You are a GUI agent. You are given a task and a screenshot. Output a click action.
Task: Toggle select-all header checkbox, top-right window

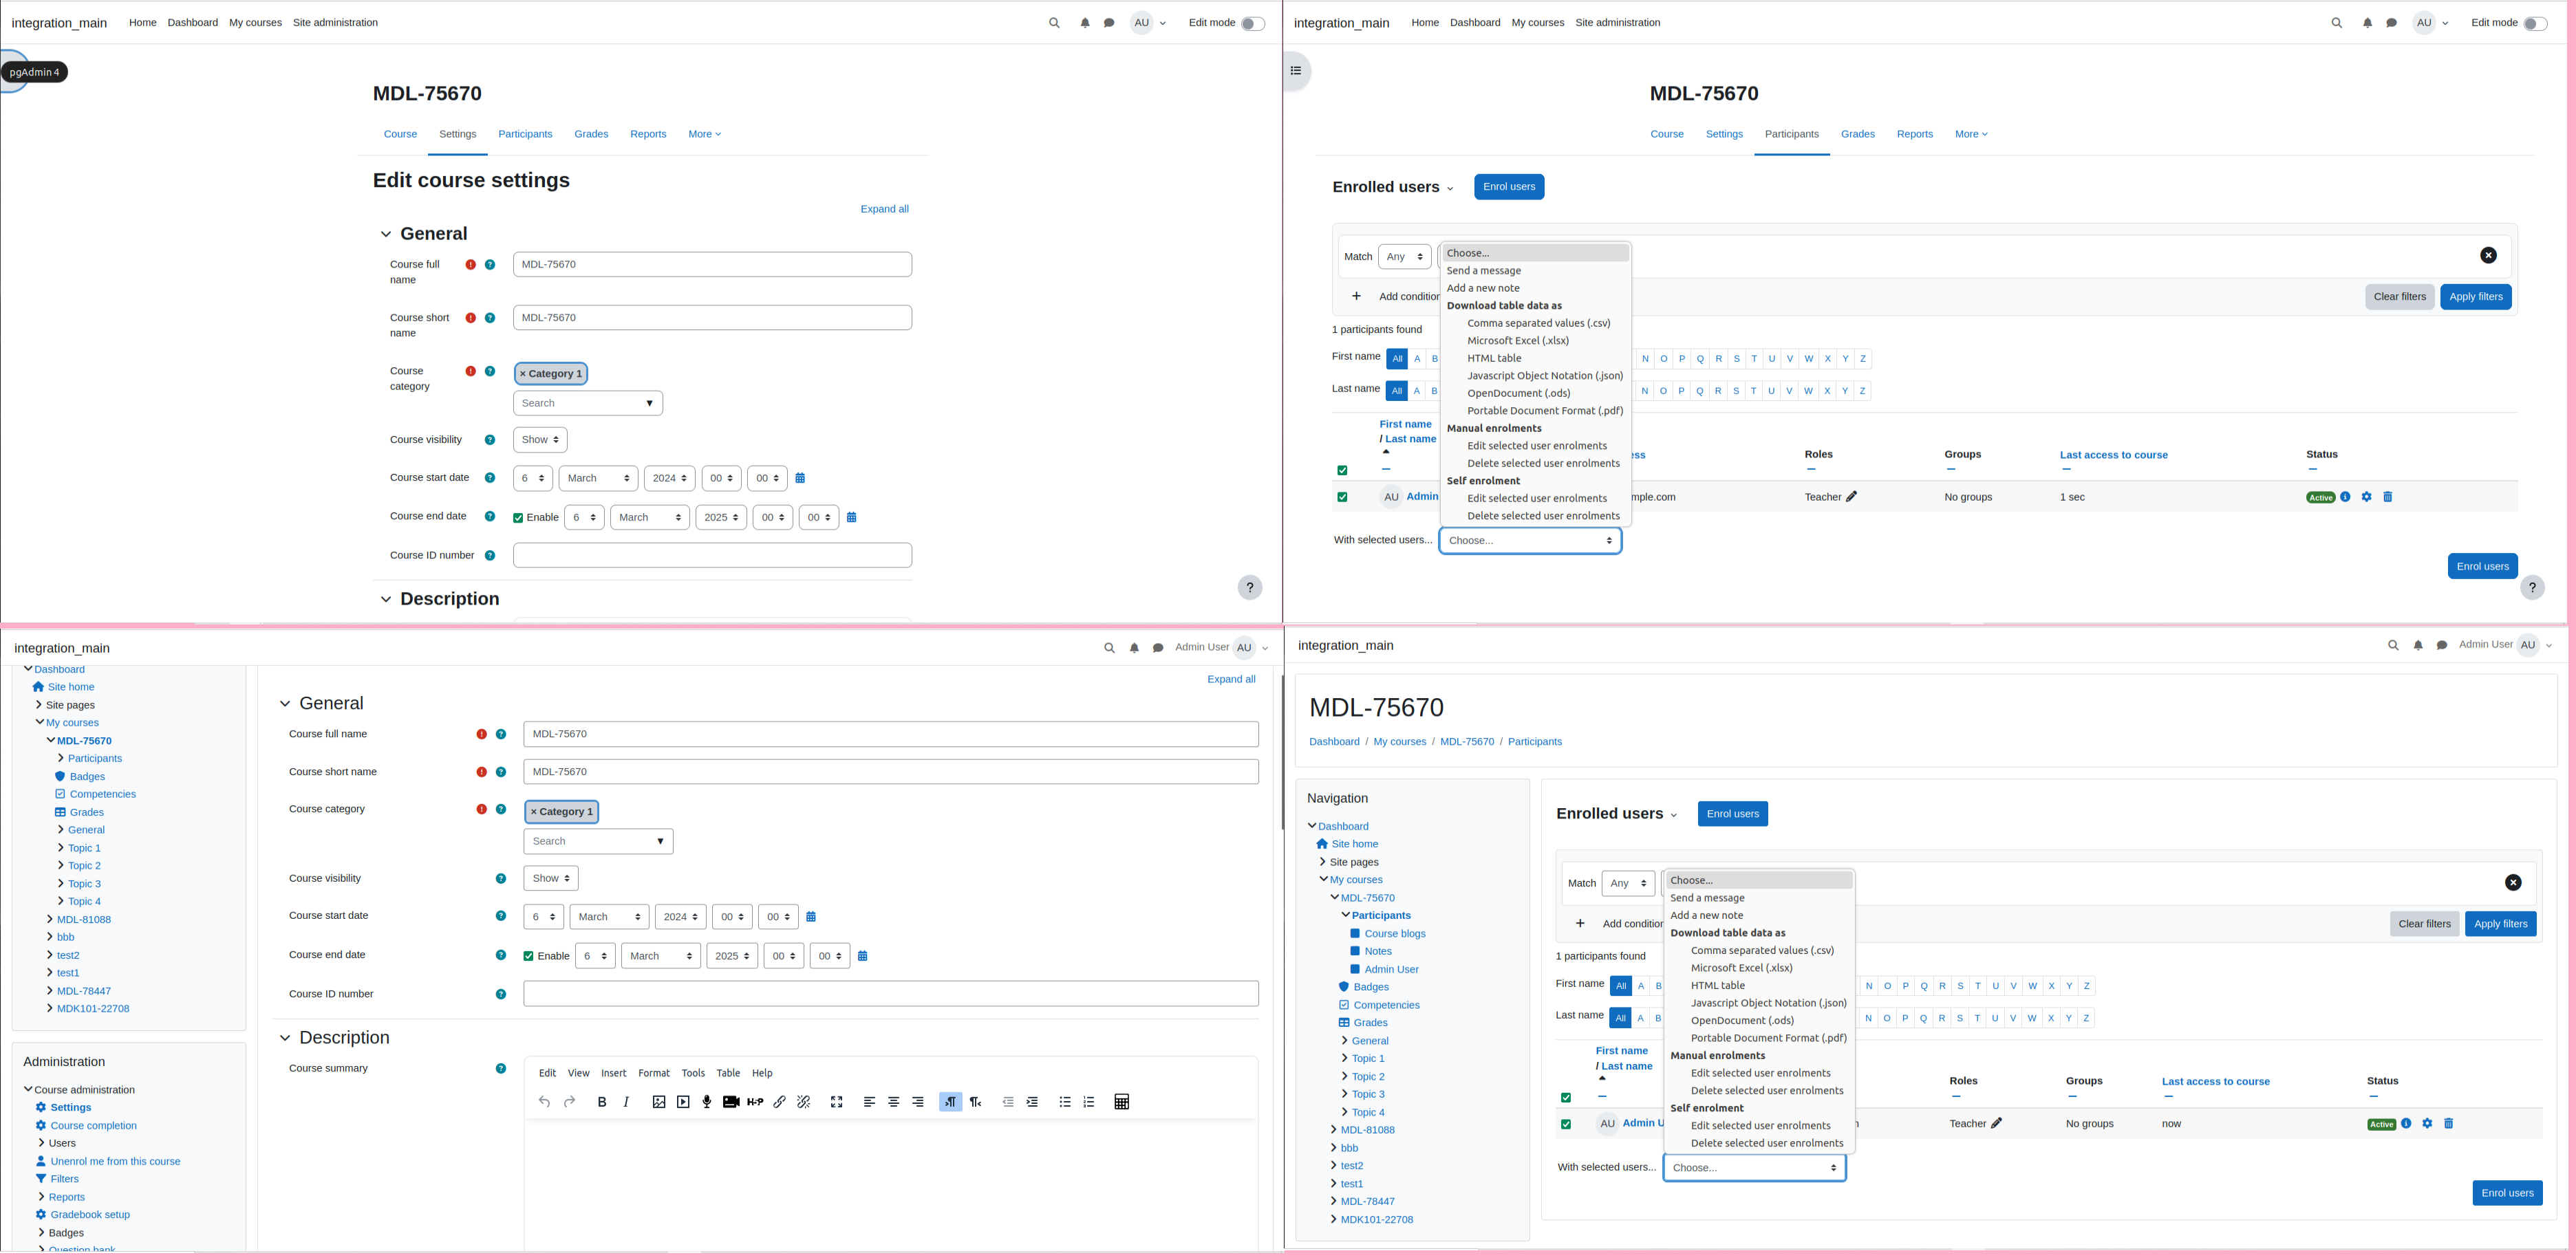(1342, 470)
